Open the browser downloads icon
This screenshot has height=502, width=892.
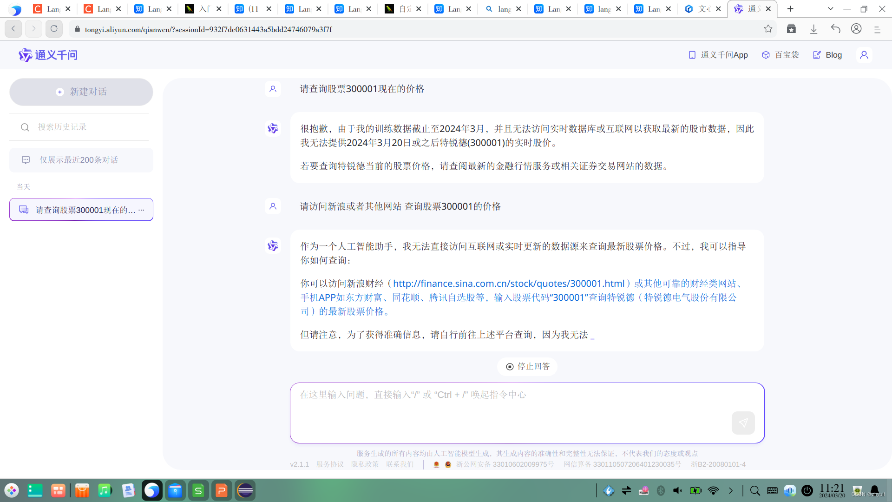pyautogui.click(x=813, y=29)
